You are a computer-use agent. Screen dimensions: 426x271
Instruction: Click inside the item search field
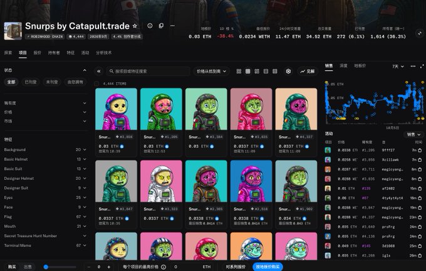coord(148,72)
